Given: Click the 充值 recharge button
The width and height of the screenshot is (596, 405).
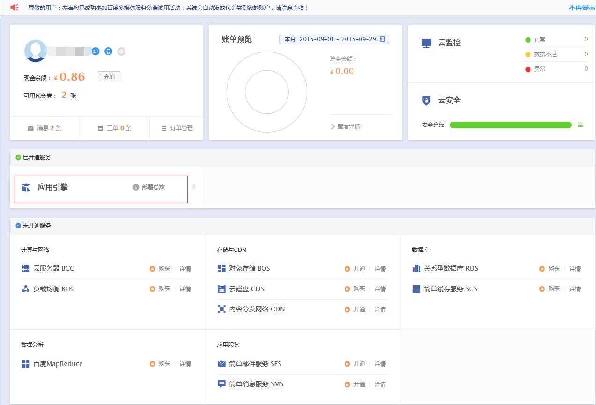Looking at the screenshot, I should click(109, 77).
